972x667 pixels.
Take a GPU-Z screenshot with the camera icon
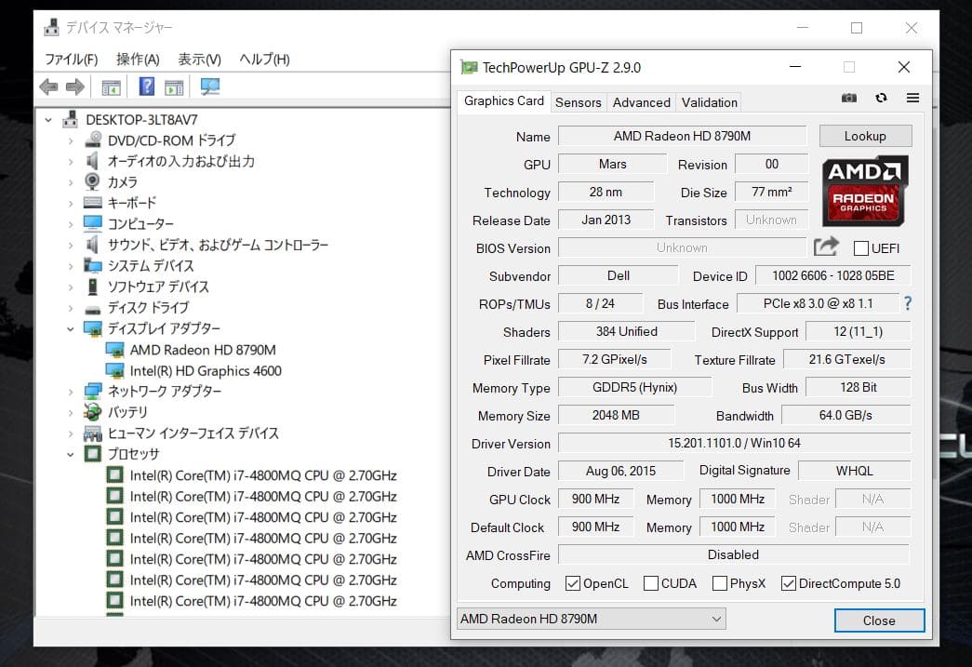848,98
